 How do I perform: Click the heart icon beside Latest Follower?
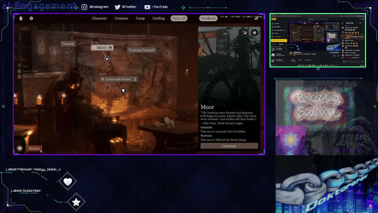(x=68, y=182)
